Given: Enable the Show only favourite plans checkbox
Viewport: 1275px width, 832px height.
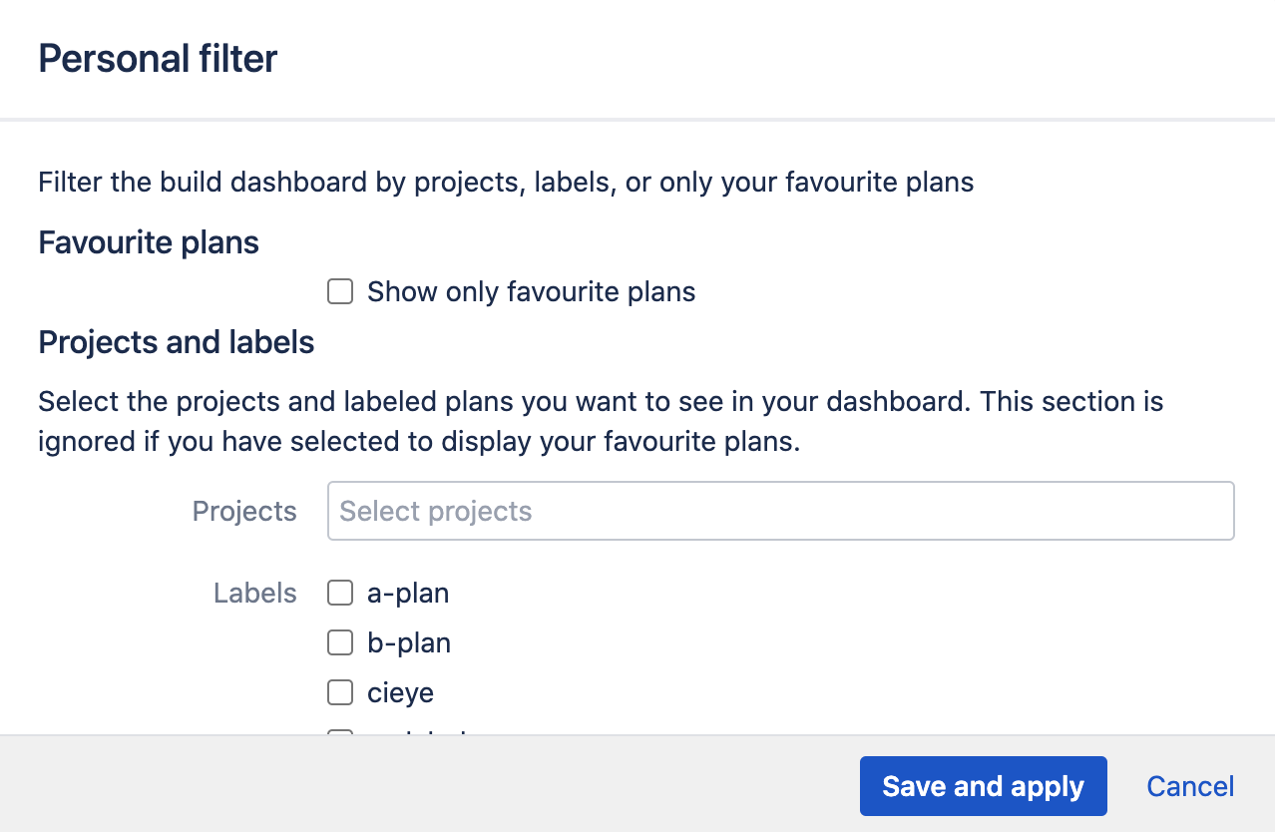Looking at the screenshot, I should 340,291.
